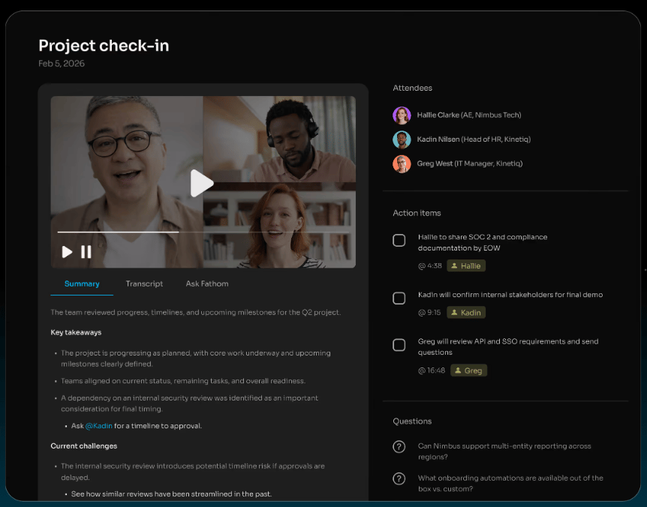Image resolution: width=647 pixels, height=507 pixels.
Task: Click Greg West's avatar
Action: tap(402, 163)
